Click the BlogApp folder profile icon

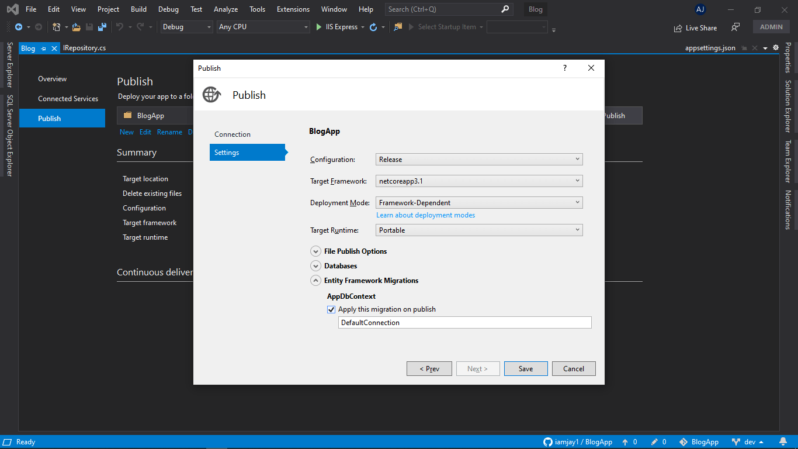(127, 115)
